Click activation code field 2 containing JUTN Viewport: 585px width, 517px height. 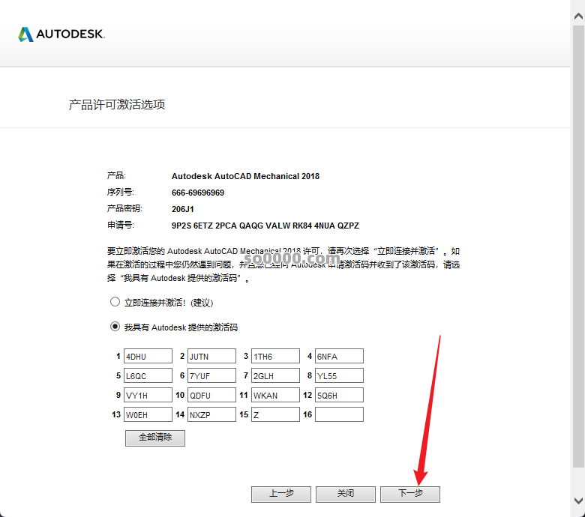tap(211, 356)
